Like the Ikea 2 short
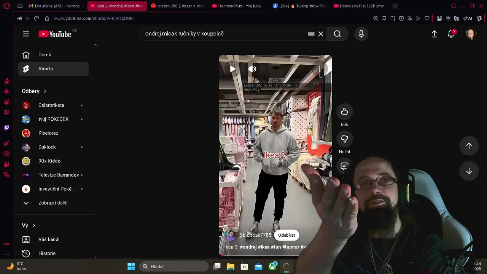The width and height of the screenshot is (487, 274). [x=344, y=112]
